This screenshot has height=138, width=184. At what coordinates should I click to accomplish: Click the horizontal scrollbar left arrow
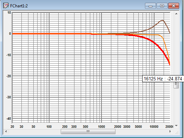coord(6,131)
